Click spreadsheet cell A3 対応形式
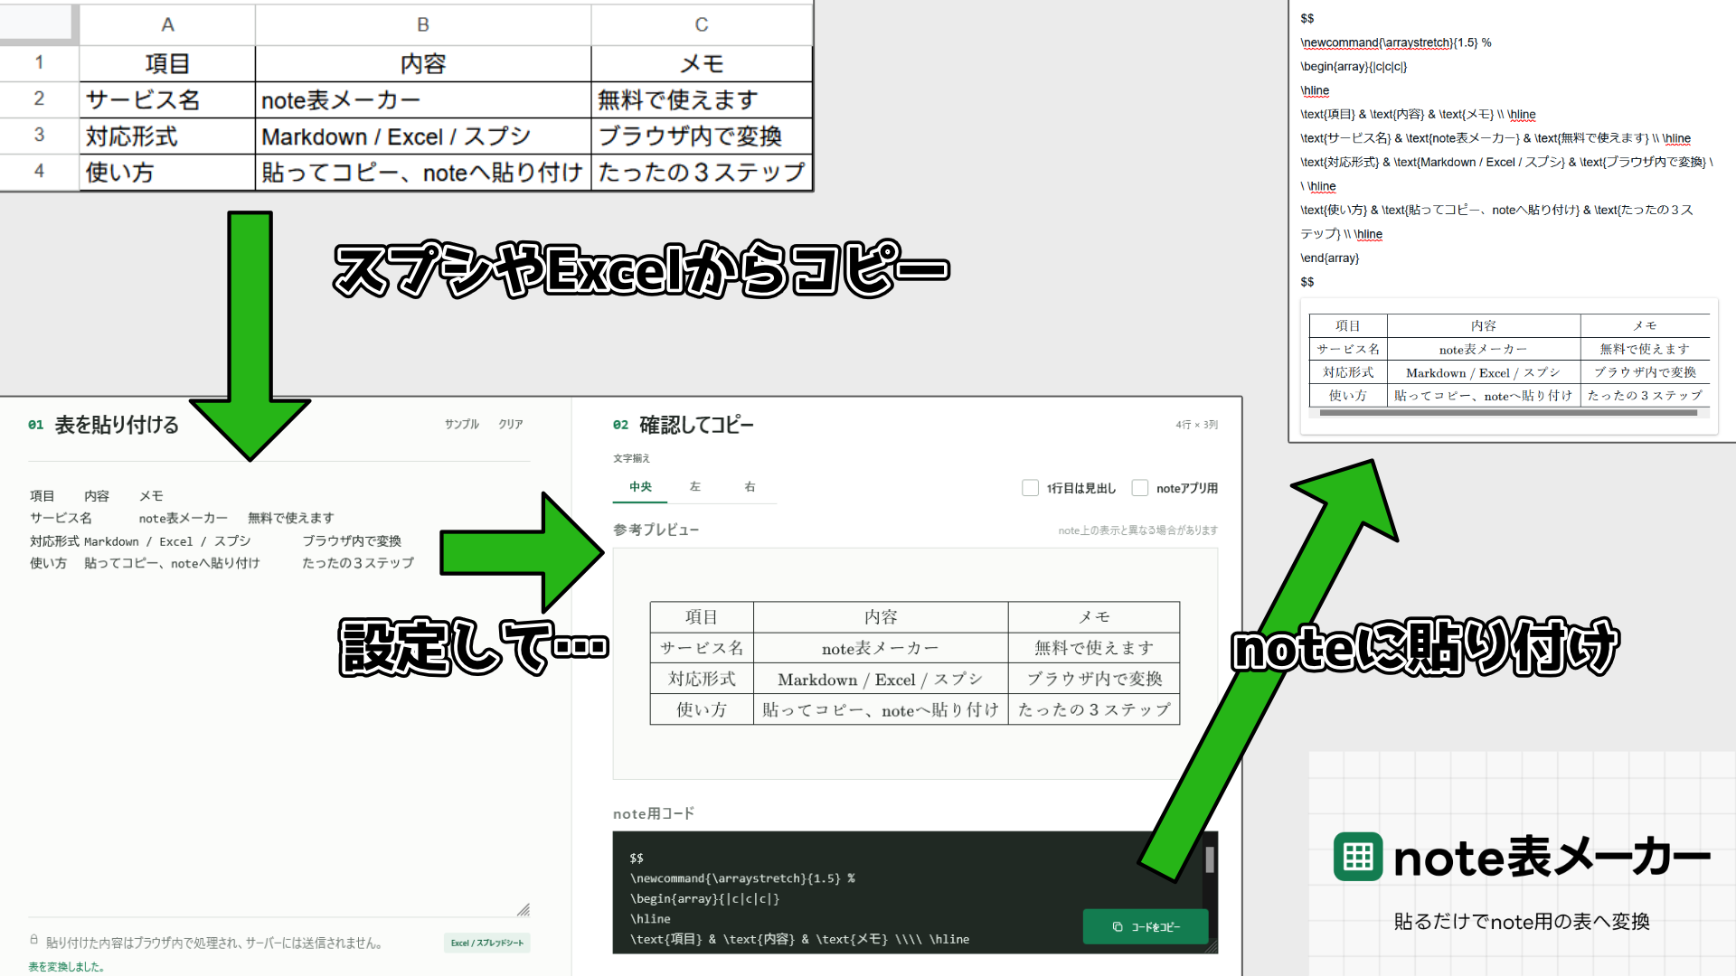The width and height of the screenshot is (1736, 976). click(167, 136)
